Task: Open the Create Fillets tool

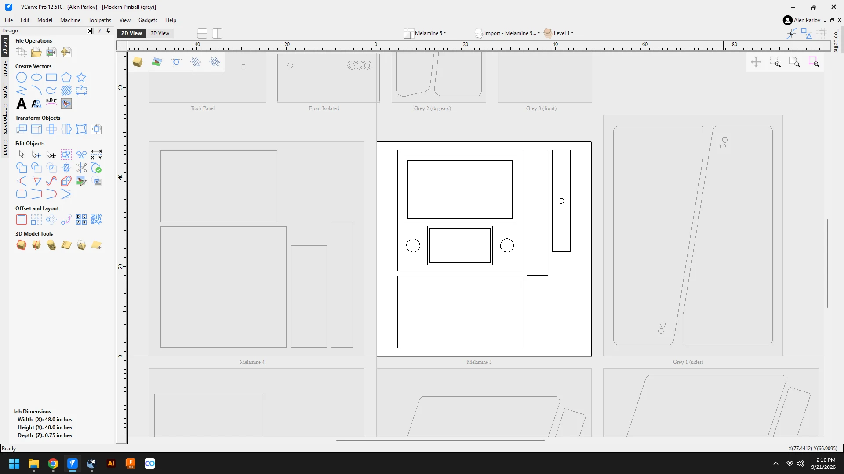Action: click(x=22, y=194)
